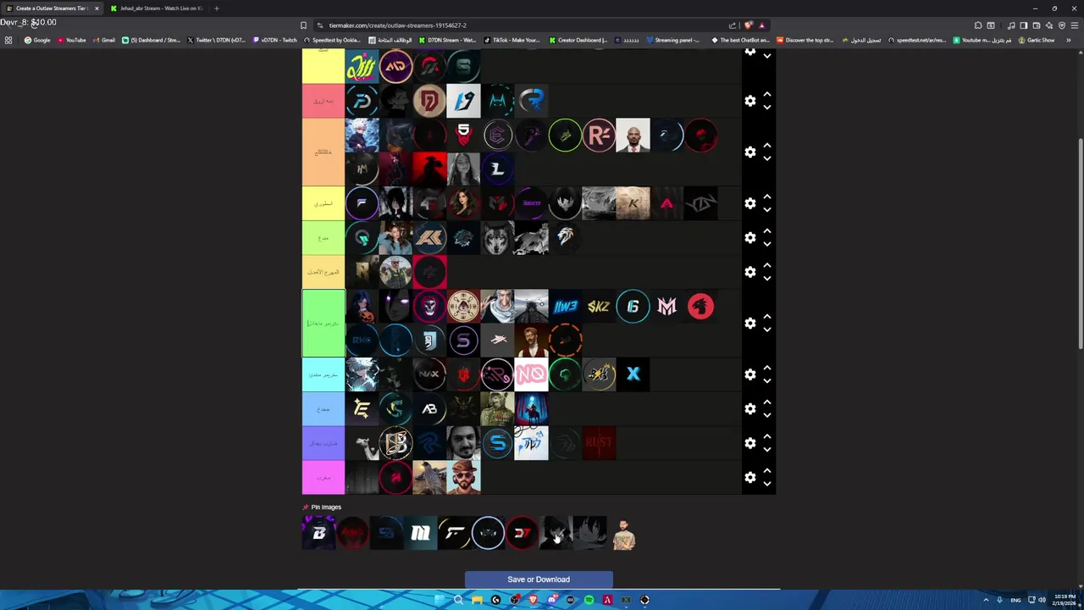Open the Streaming panel bookmark

tap(673, 40)
